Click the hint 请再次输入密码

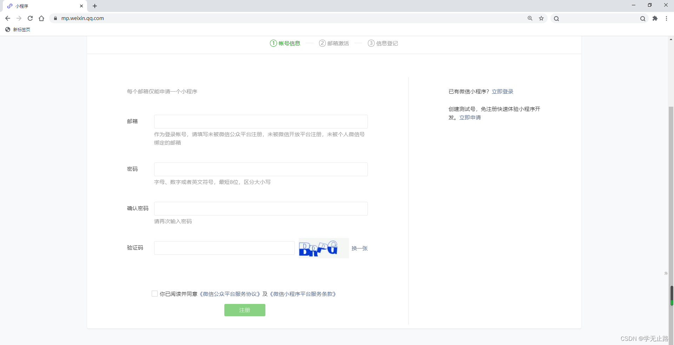tap(173, 221)
